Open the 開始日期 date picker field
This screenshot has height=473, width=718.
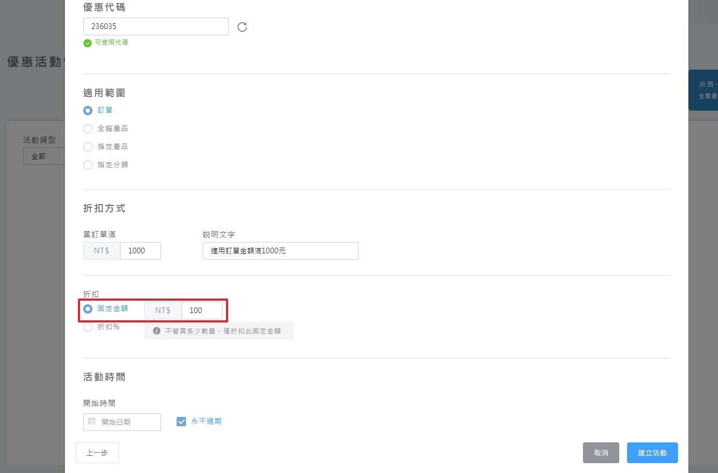point(127,422)
